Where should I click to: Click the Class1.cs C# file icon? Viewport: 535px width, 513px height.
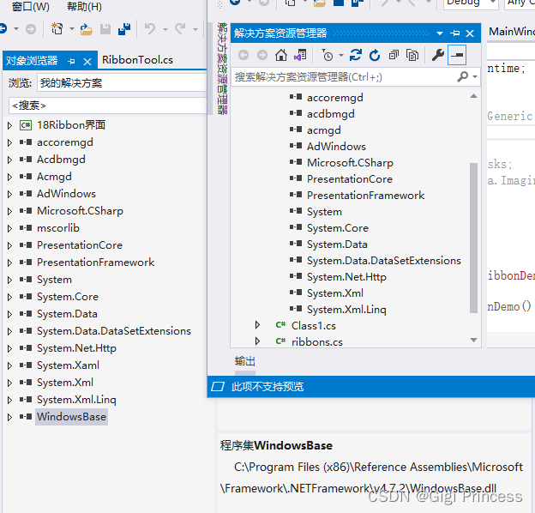[280, 325]
